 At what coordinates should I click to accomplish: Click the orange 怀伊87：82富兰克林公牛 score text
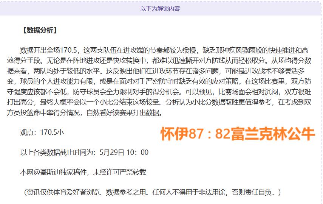(238, 134)
